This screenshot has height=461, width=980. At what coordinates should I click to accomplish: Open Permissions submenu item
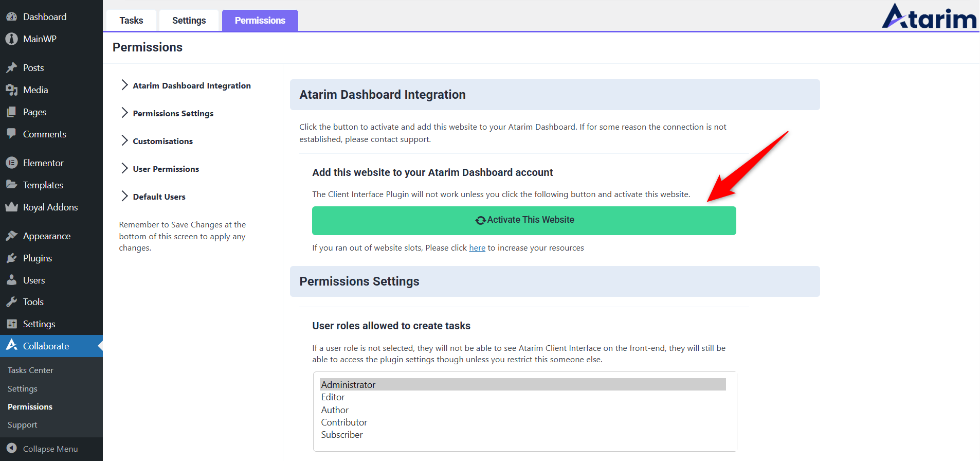point(30,406)
